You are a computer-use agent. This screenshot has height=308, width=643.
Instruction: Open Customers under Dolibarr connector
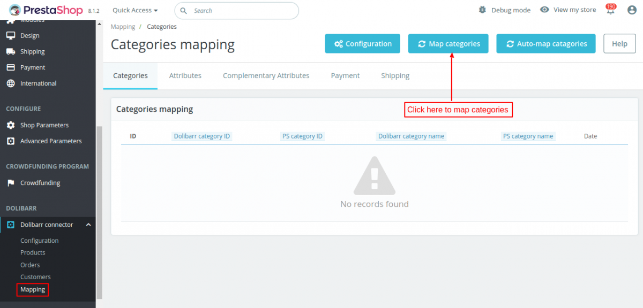35,277
